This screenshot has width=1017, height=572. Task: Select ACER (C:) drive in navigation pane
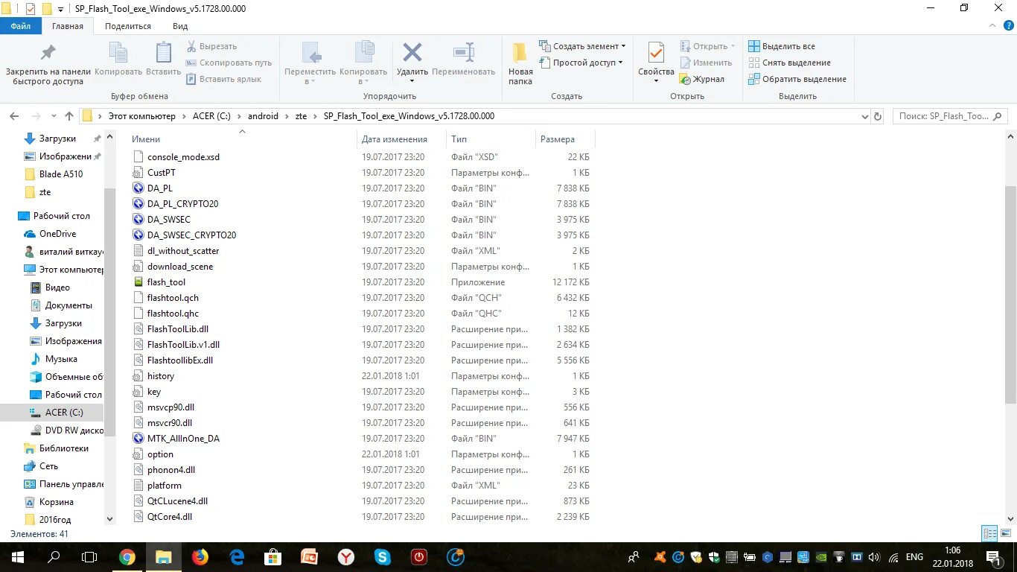[64, 413]
